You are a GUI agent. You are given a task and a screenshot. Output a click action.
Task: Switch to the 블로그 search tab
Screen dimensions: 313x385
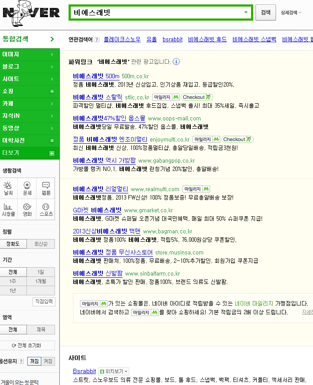[30, 67]
